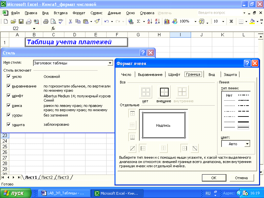Open the Данные menu

[x=114, y=13]
